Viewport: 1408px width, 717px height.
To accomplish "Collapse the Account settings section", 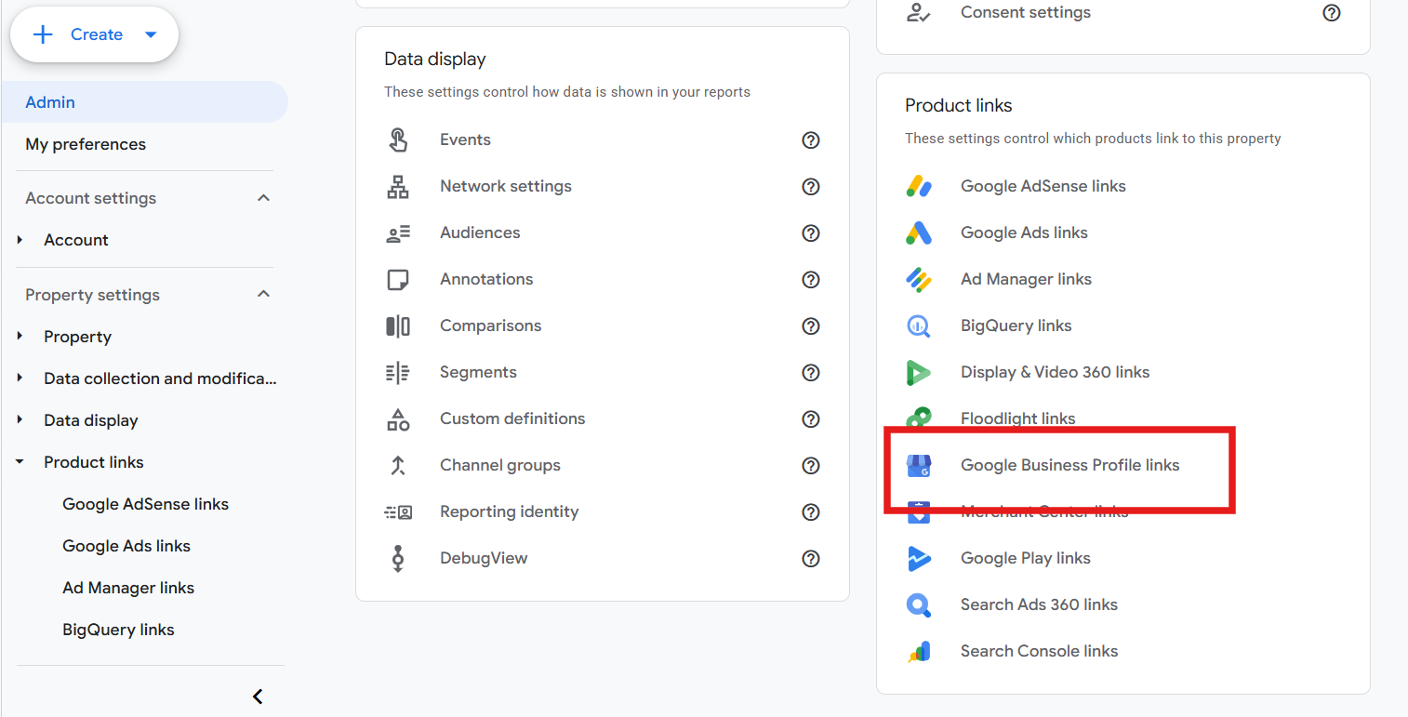I will click(264, 198).
